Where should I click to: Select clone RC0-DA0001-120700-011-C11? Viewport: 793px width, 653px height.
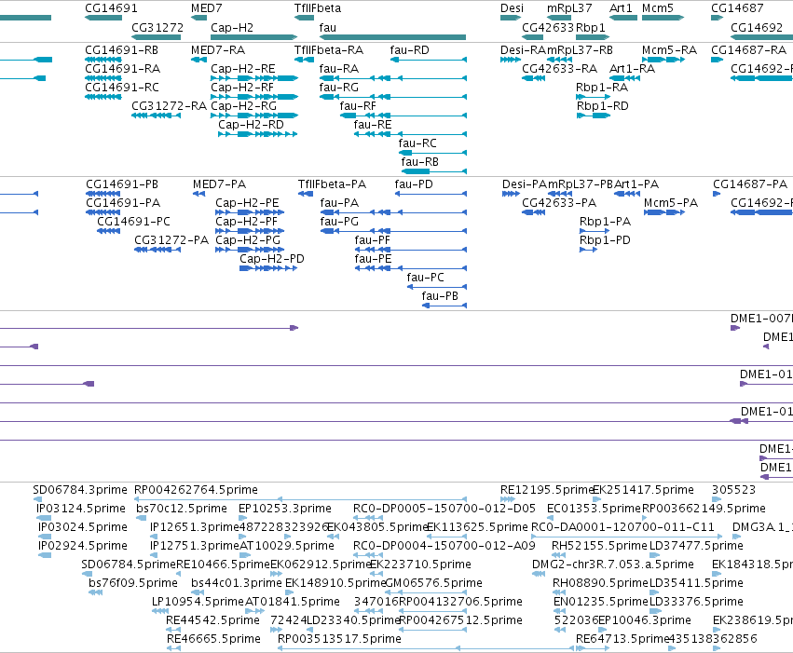click(622, 527)
